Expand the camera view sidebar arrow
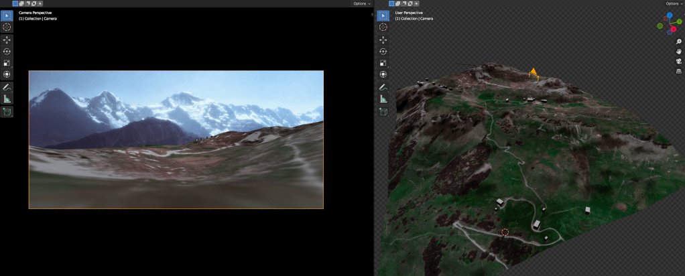The width and height of the screenshot is (685, 276). tap(372, 15)
